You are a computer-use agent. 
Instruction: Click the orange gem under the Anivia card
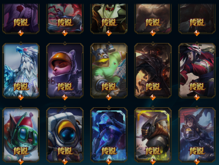coord(21,97)
